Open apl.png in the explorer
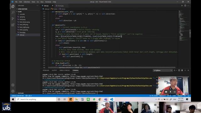 [x=22, y=17]
